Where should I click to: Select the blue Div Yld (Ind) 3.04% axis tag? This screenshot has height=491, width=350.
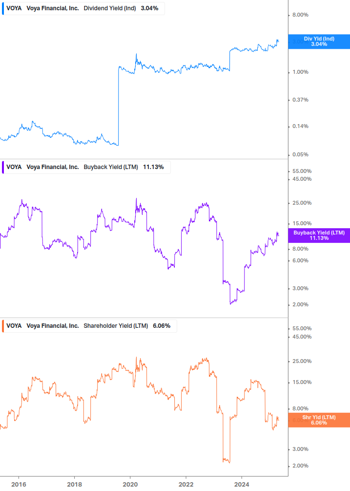[319, 42]
